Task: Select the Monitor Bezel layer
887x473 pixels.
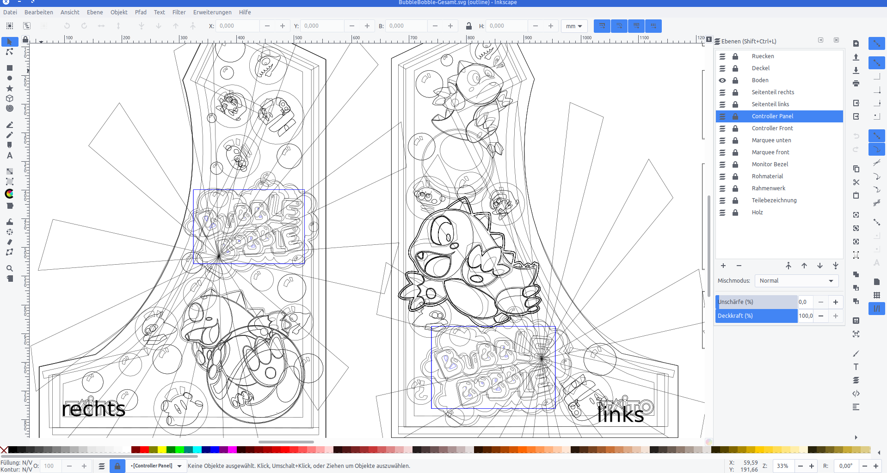Action: tap(779, 164)
